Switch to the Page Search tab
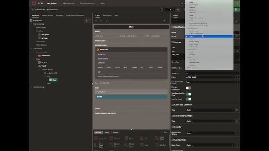This screenshot has height=151, width=269. tap(108, 15)
